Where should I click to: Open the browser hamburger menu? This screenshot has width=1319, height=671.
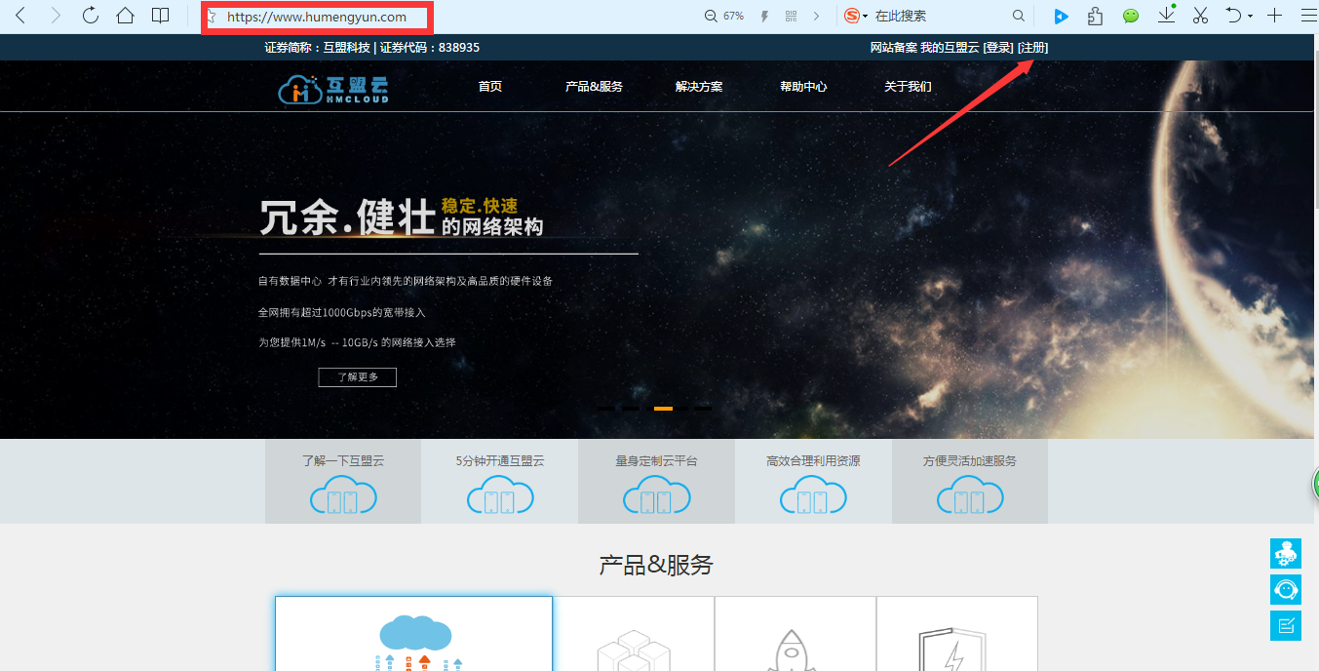(1308, 16)
